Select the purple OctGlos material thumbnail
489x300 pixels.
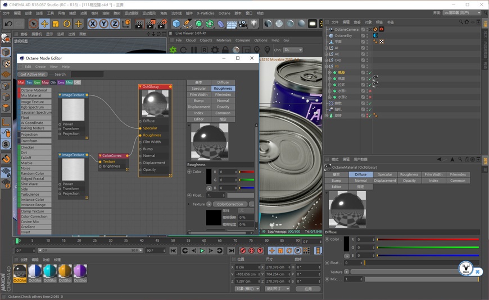80,273
